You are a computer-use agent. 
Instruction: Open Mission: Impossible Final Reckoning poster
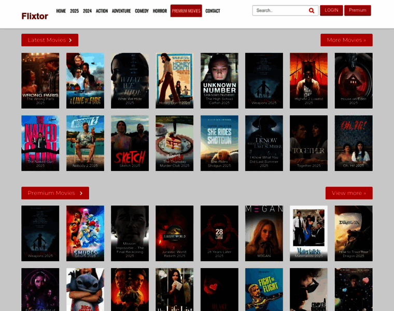point(130,233)
